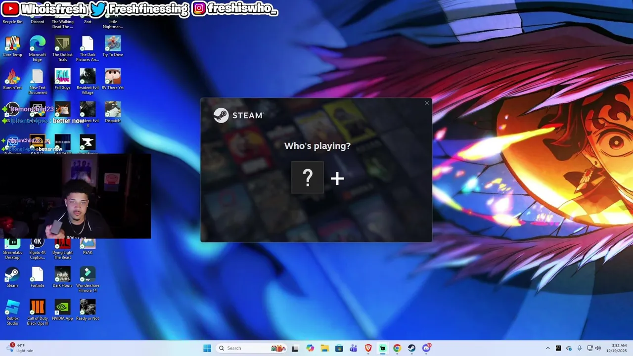Open Microsoft Store from the taskbar

339,348
